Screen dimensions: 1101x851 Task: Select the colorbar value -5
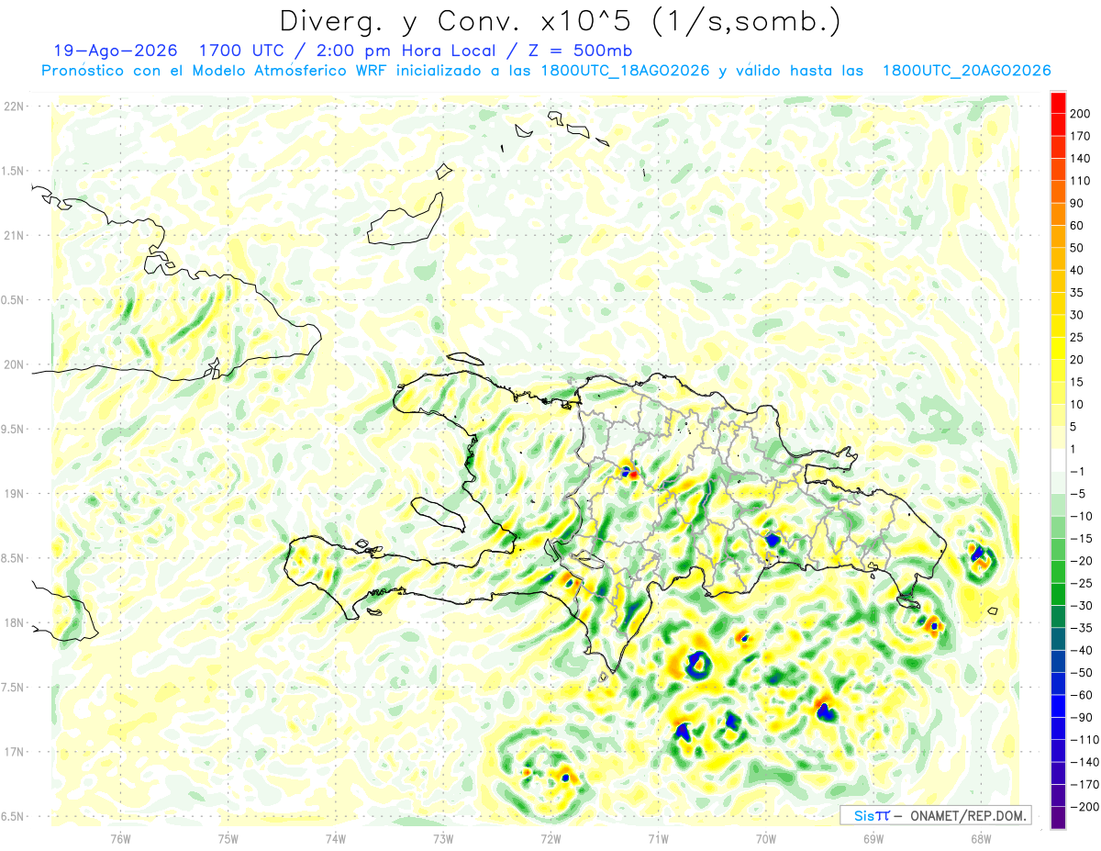pyautogui.click(x=1079, y=495)
